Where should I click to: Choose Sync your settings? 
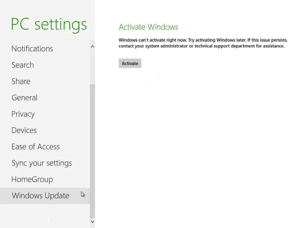point(45,163)
